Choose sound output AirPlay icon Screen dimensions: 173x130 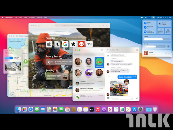(168, 47)
